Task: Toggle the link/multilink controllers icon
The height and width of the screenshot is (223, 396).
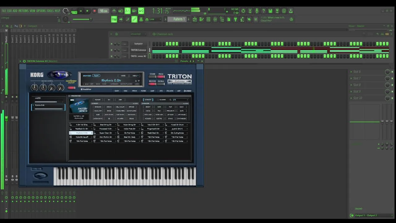Action: [x=134, y=19]
